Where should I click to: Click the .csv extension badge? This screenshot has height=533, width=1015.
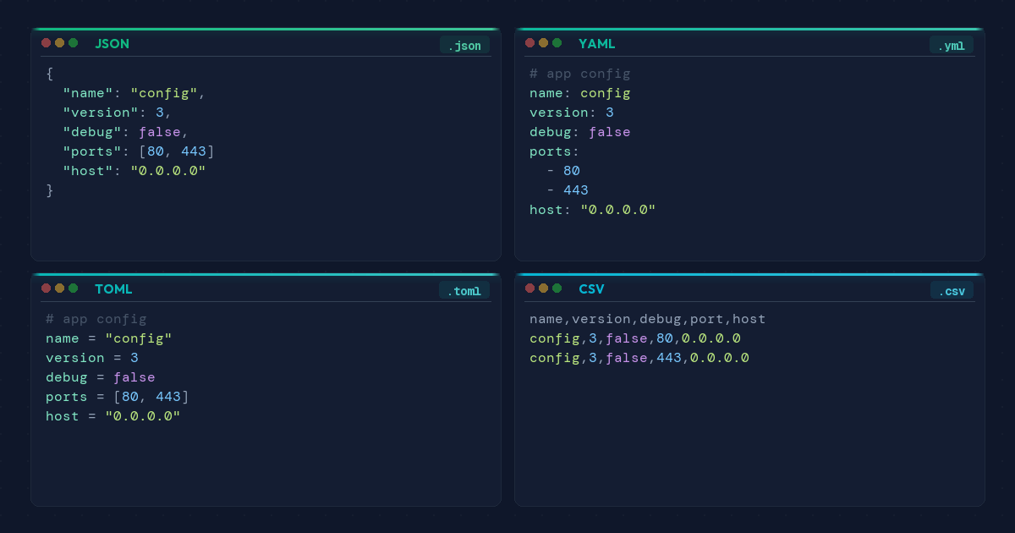pyautogui.click(x=951, y=290)
